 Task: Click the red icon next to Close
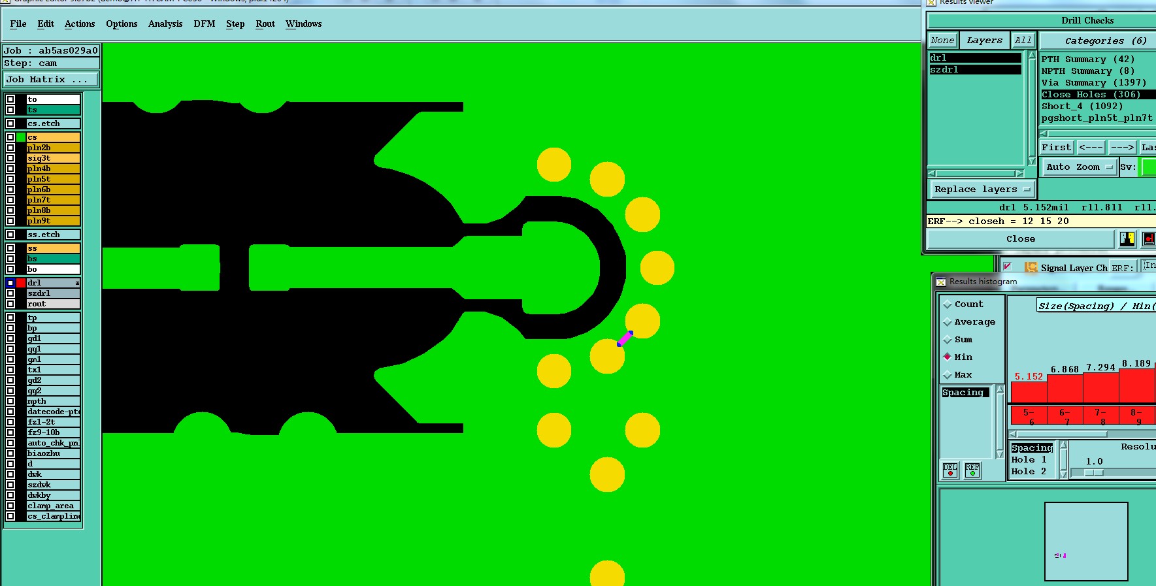coord(1149,239)
